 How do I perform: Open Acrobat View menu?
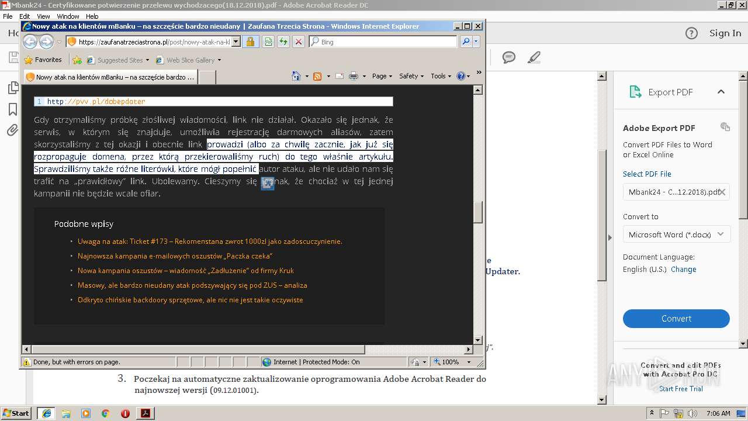click(43, 16)
